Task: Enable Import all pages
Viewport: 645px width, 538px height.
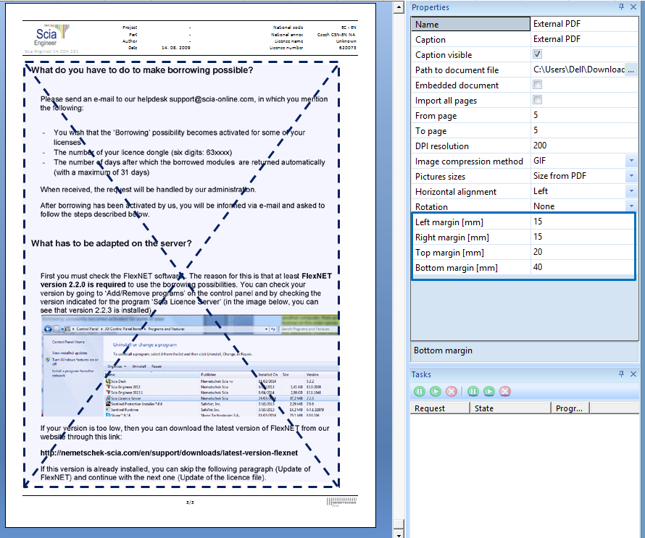Action: pos(537,99)
